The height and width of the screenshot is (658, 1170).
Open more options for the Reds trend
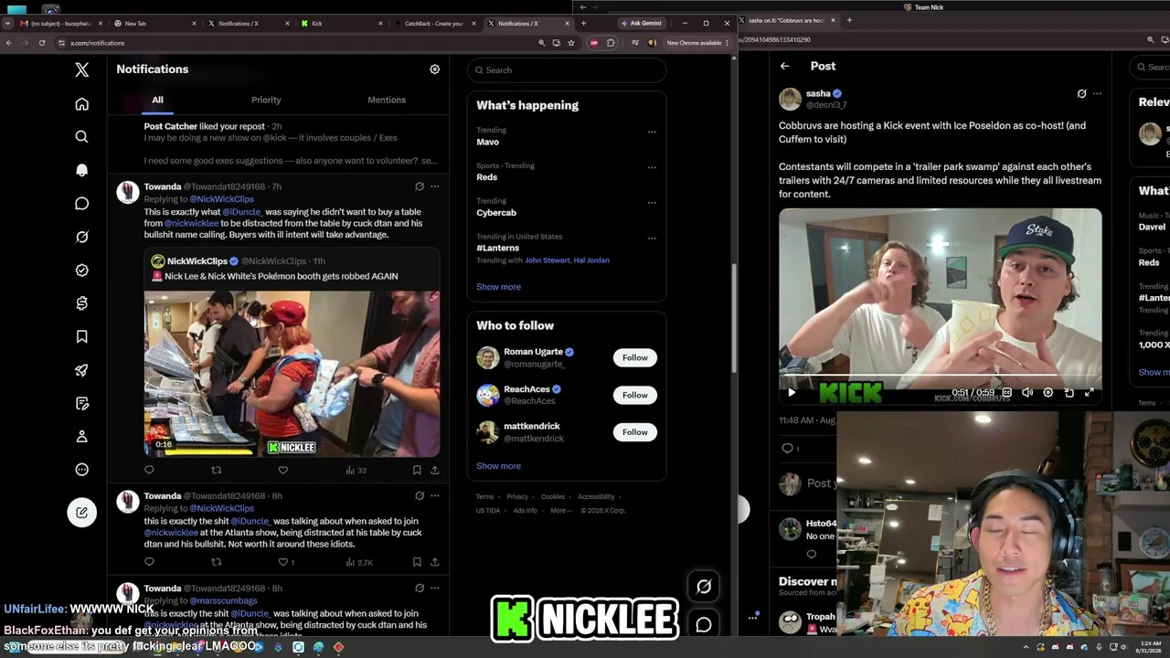click(652, 167)
